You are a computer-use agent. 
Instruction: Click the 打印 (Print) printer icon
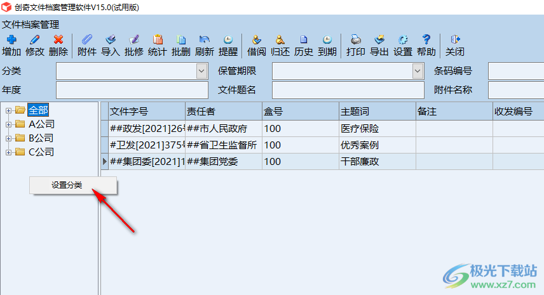click(x=356, y=40)
